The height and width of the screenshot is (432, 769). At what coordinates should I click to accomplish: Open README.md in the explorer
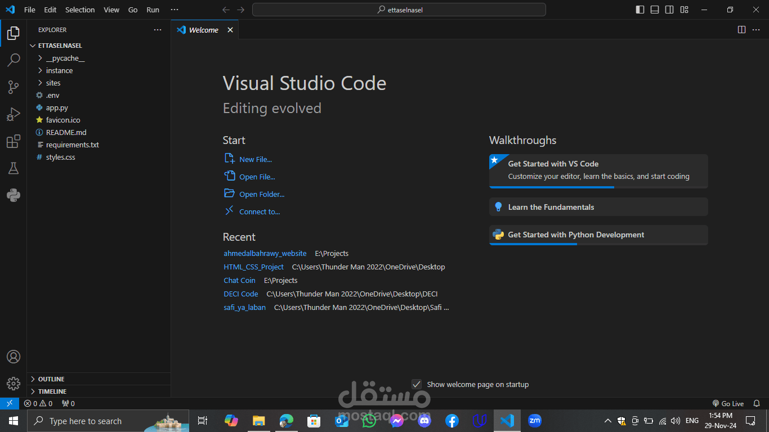click(99, 132)
